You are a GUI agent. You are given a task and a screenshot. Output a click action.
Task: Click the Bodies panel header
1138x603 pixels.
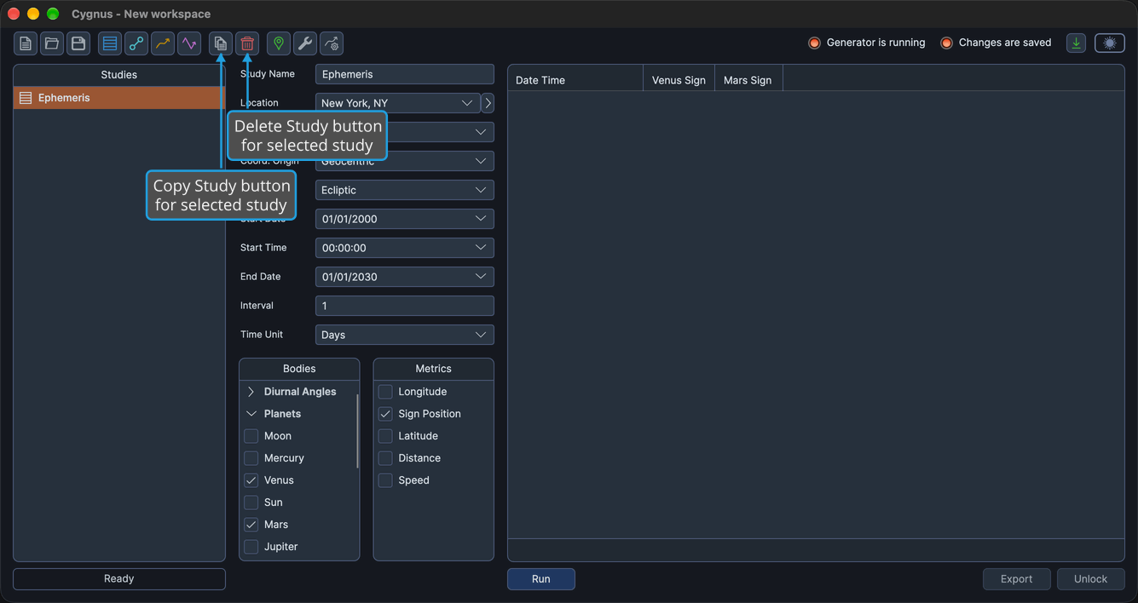(299, 369)
